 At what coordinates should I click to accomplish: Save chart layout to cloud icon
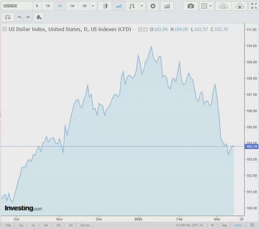(x=239, y=6)
